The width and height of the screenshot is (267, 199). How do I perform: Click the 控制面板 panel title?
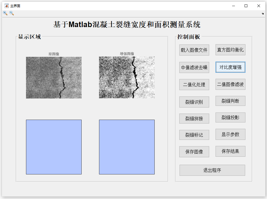click(x=189, y=36)
